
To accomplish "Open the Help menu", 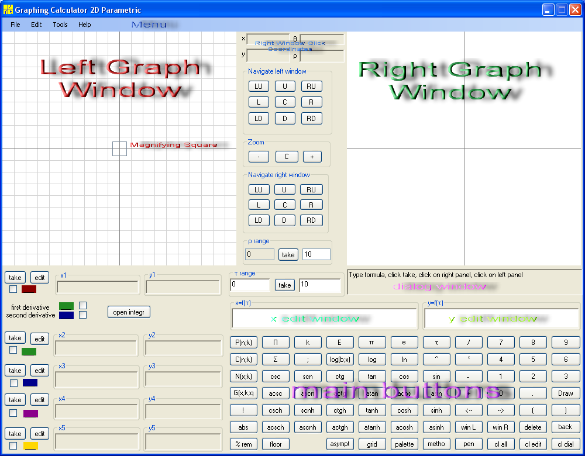I will click(84, 25).
